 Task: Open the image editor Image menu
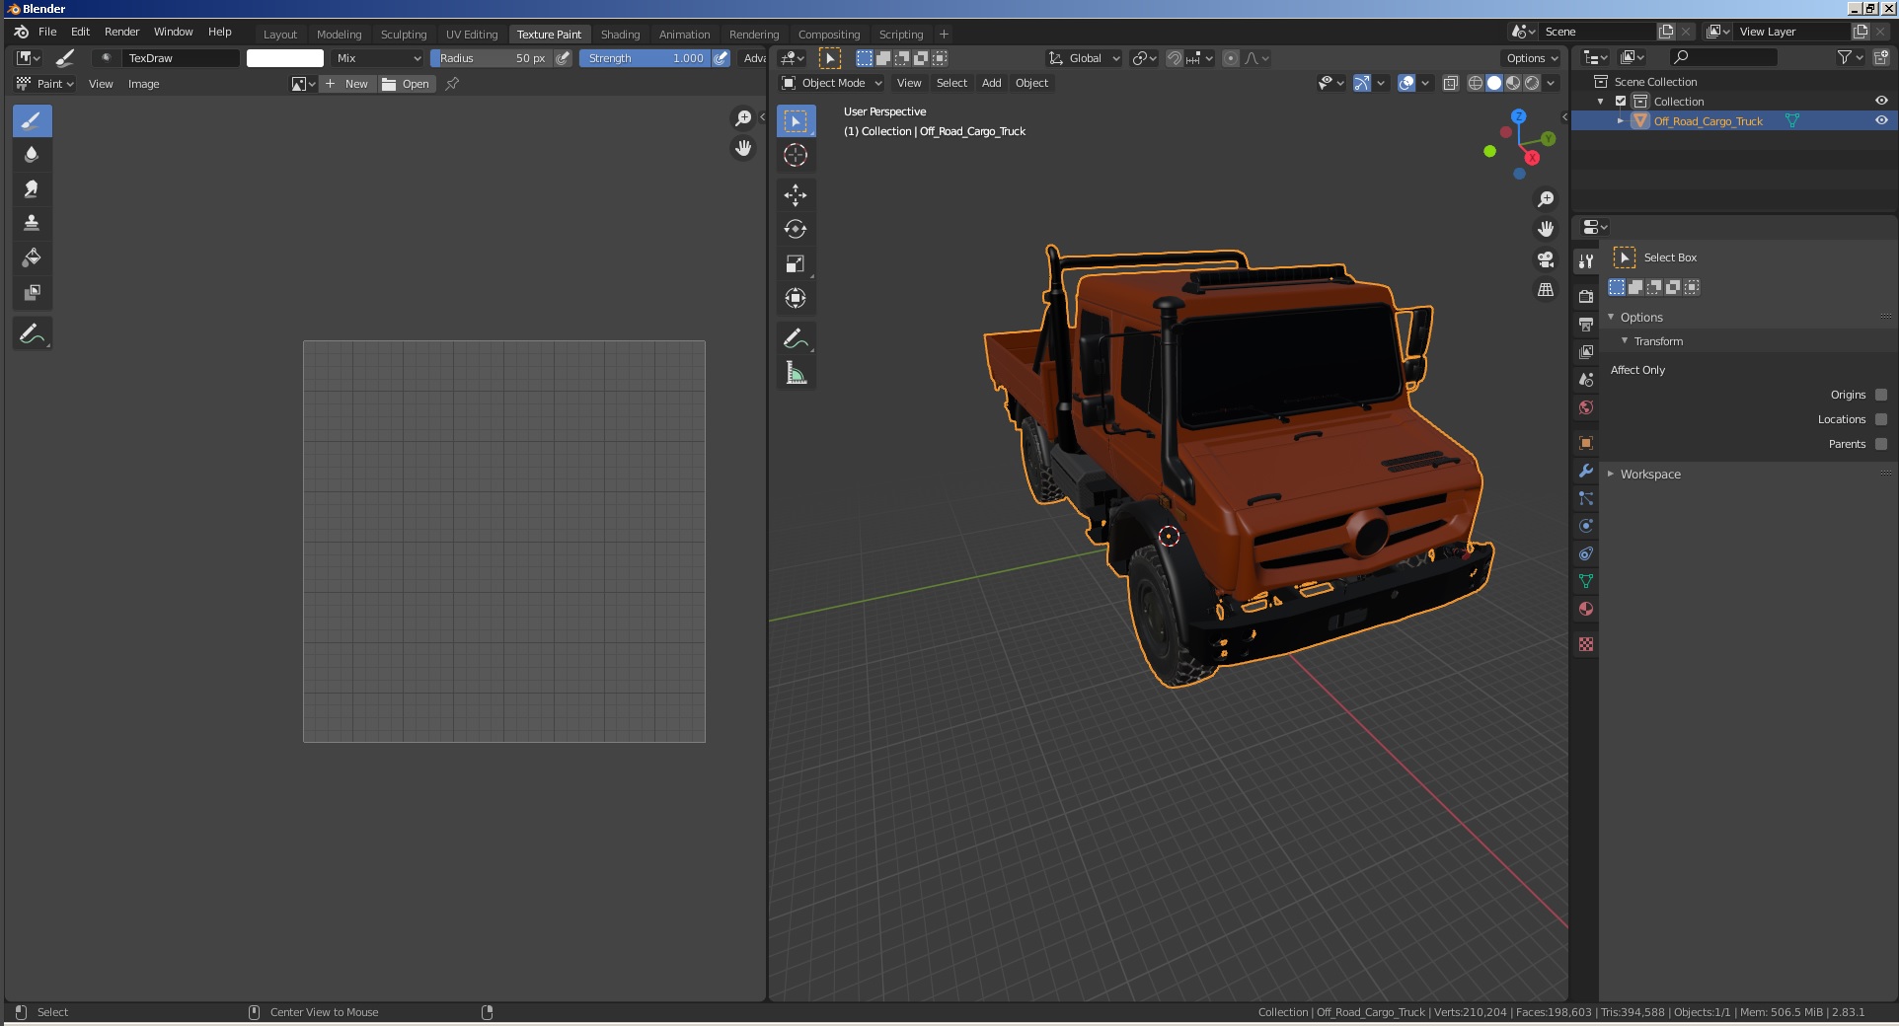pos(143,84)
